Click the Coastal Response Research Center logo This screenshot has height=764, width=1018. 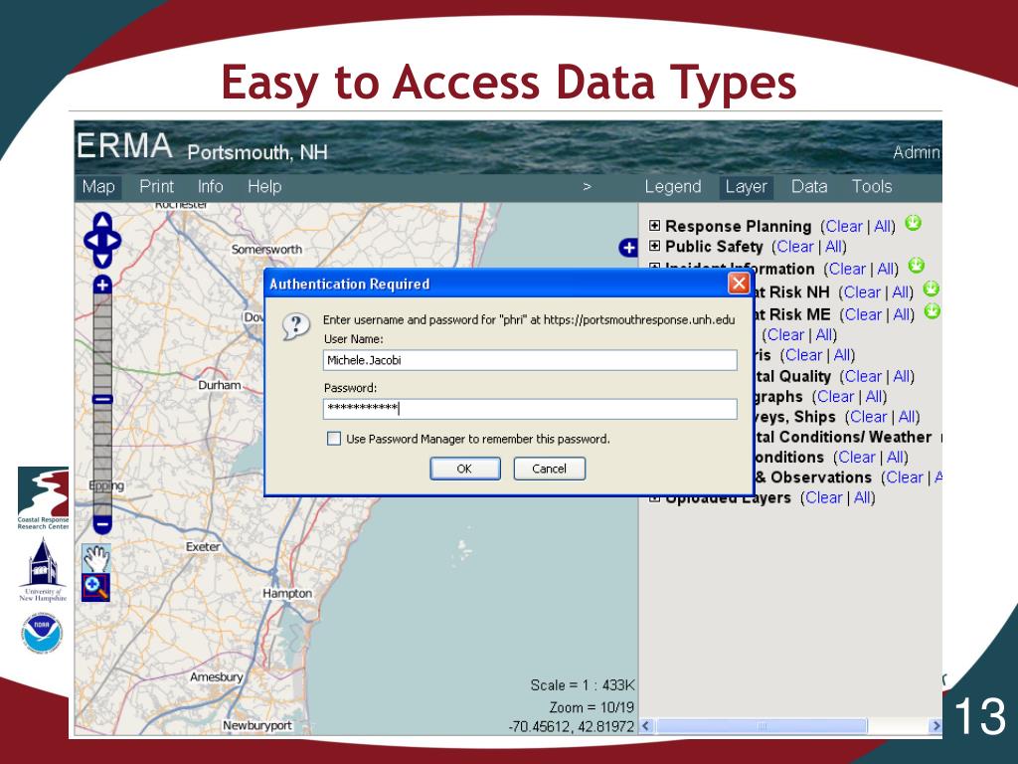tap(43, 499)
